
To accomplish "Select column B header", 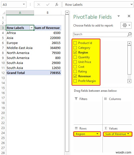I will [47, 13].
